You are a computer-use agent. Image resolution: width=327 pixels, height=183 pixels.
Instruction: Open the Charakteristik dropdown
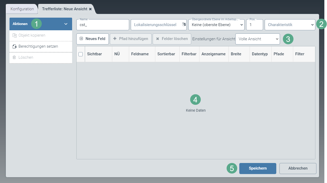pyautogui.click(x=290, y=25)
